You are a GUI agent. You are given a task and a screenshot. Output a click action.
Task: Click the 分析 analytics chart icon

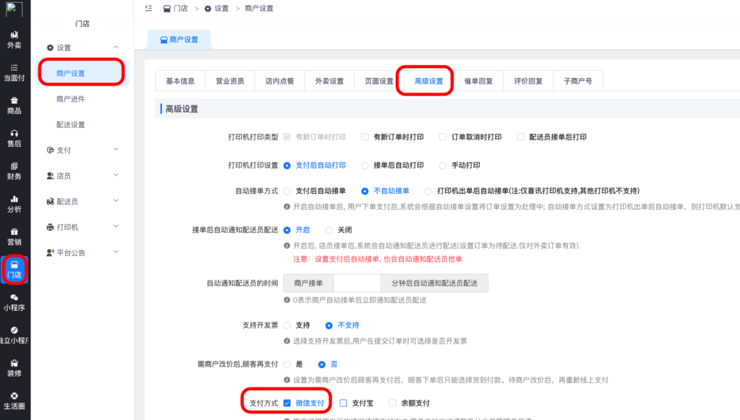(x=14, y=204)
